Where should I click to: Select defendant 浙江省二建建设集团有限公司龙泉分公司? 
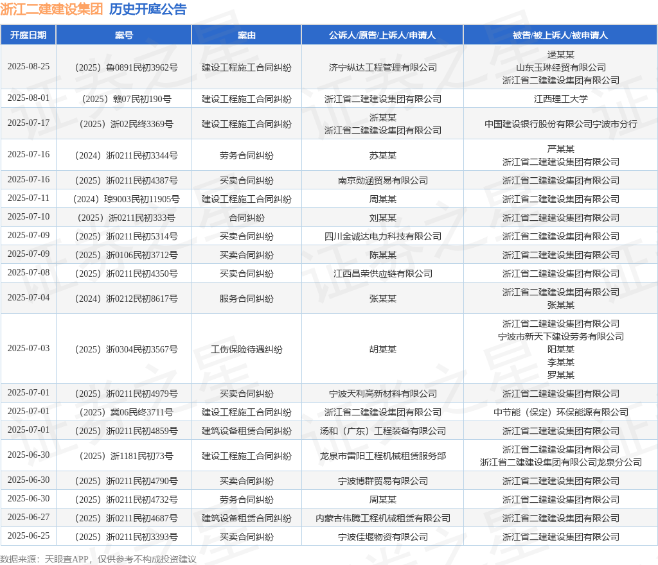tap(560, 462)
